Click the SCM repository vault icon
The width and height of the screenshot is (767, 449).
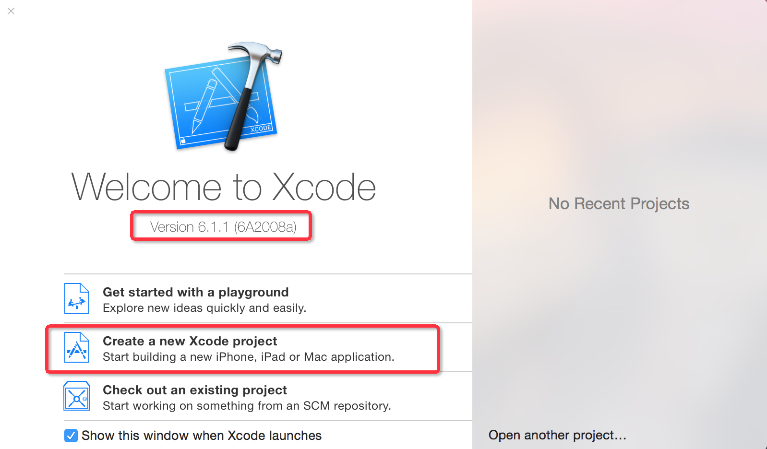click(x=76, y=397)
